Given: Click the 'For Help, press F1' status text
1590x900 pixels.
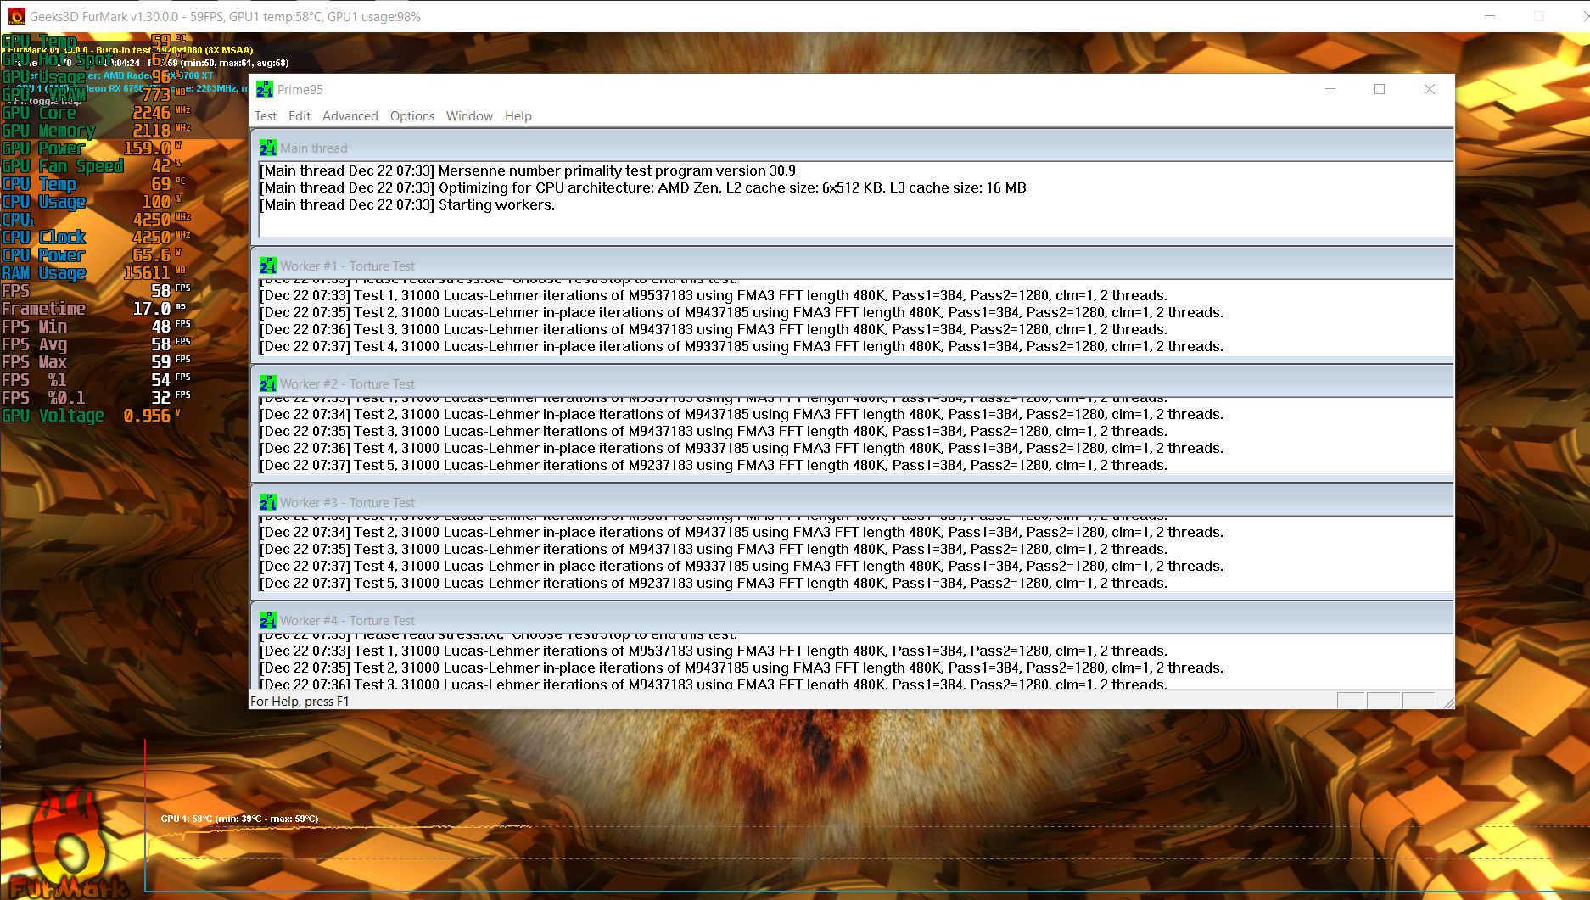Looking at the screenshot, I should point(300,701).
